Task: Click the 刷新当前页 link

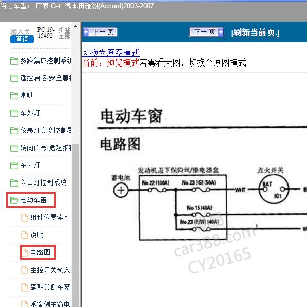Action: [x=255, y=32]
